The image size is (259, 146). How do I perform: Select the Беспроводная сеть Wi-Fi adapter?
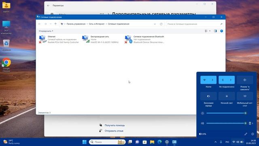tap(100, 39)
